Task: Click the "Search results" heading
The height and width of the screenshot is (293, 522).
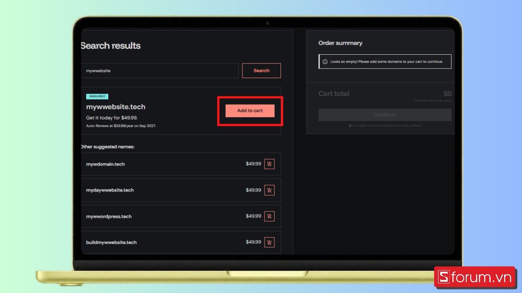Action: (x=111, y=46)
